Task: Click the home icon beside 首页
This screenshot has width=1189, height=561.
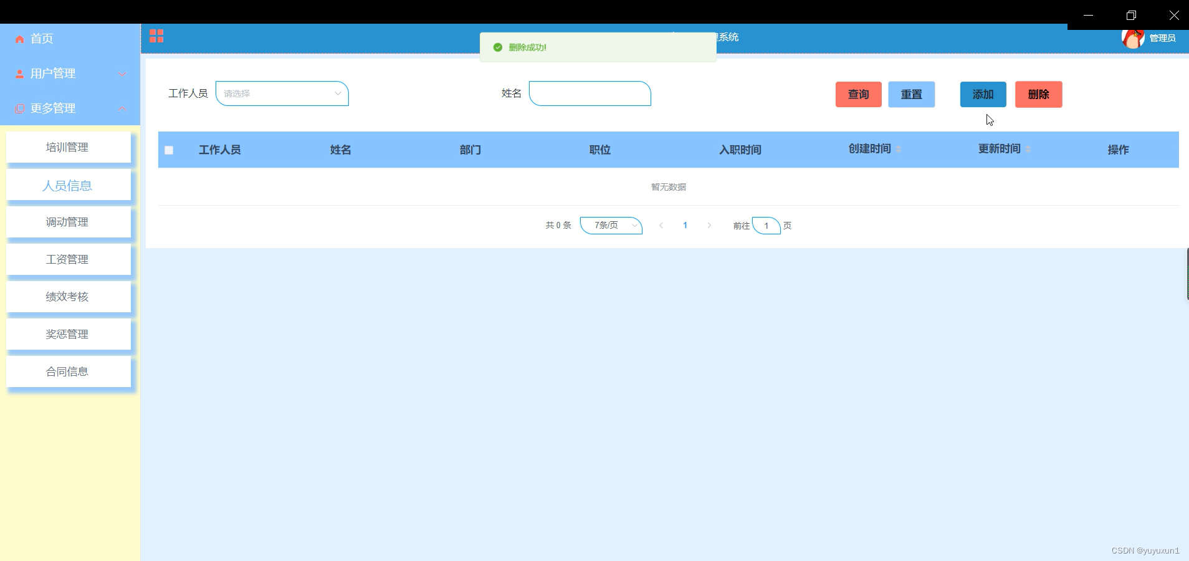Action: click(20, 39)
